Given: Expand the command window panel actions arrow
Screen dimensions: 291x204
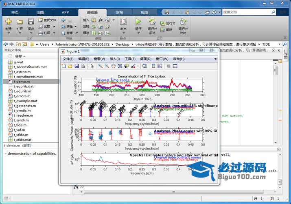Looking at the screenshot, I should [x=279, y=149].
